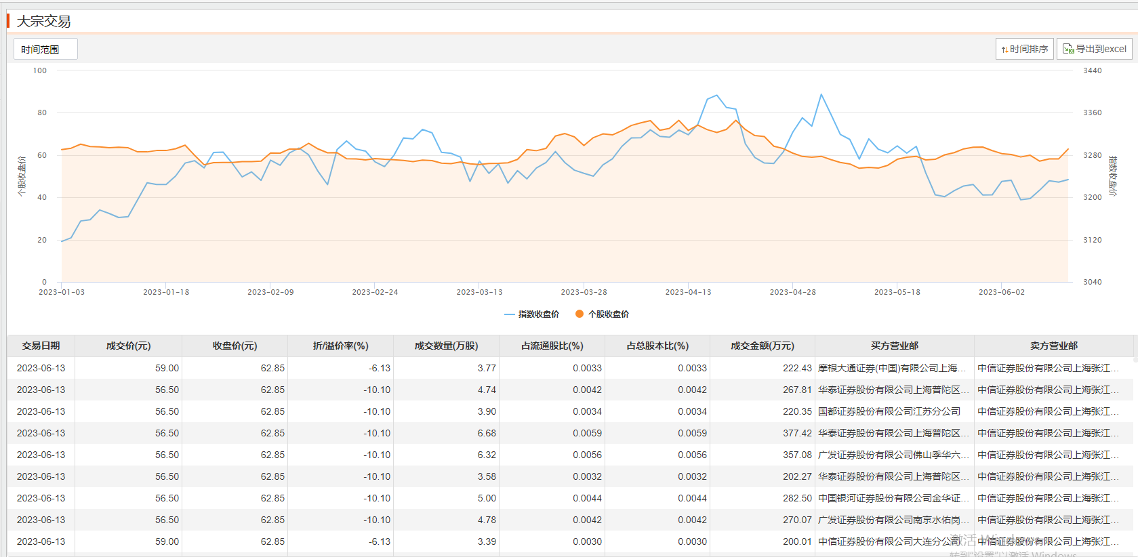The height and width of the screenshot is (557, 1138).
Task: Click the 成交数量(万股) column header
Action: 446,346
